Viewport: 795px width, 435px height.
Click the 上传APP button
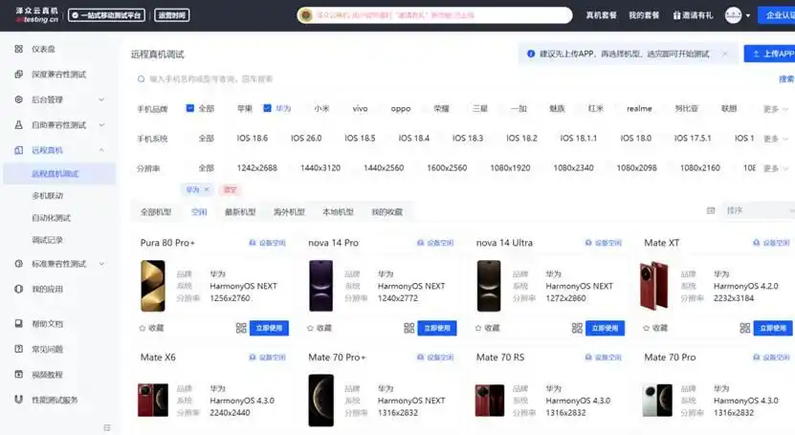769,54
